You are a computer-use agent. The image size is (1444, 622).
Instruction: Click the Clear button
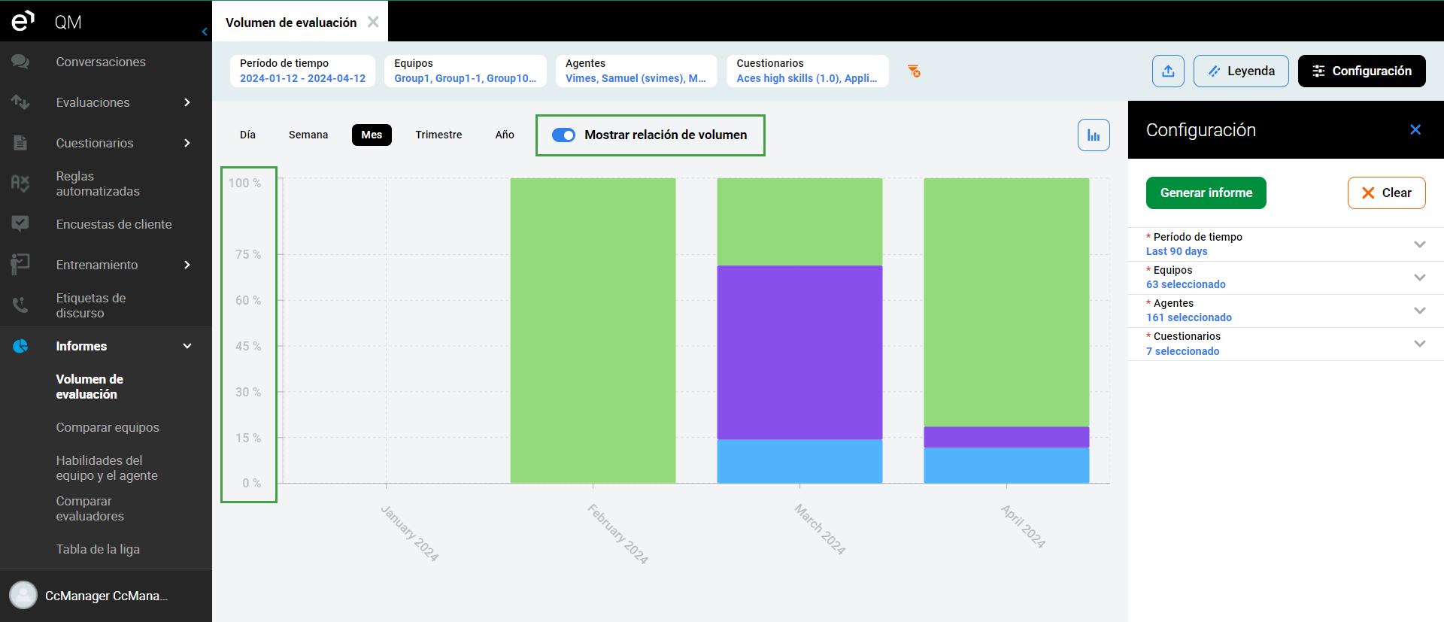(x=1387, y=193)
